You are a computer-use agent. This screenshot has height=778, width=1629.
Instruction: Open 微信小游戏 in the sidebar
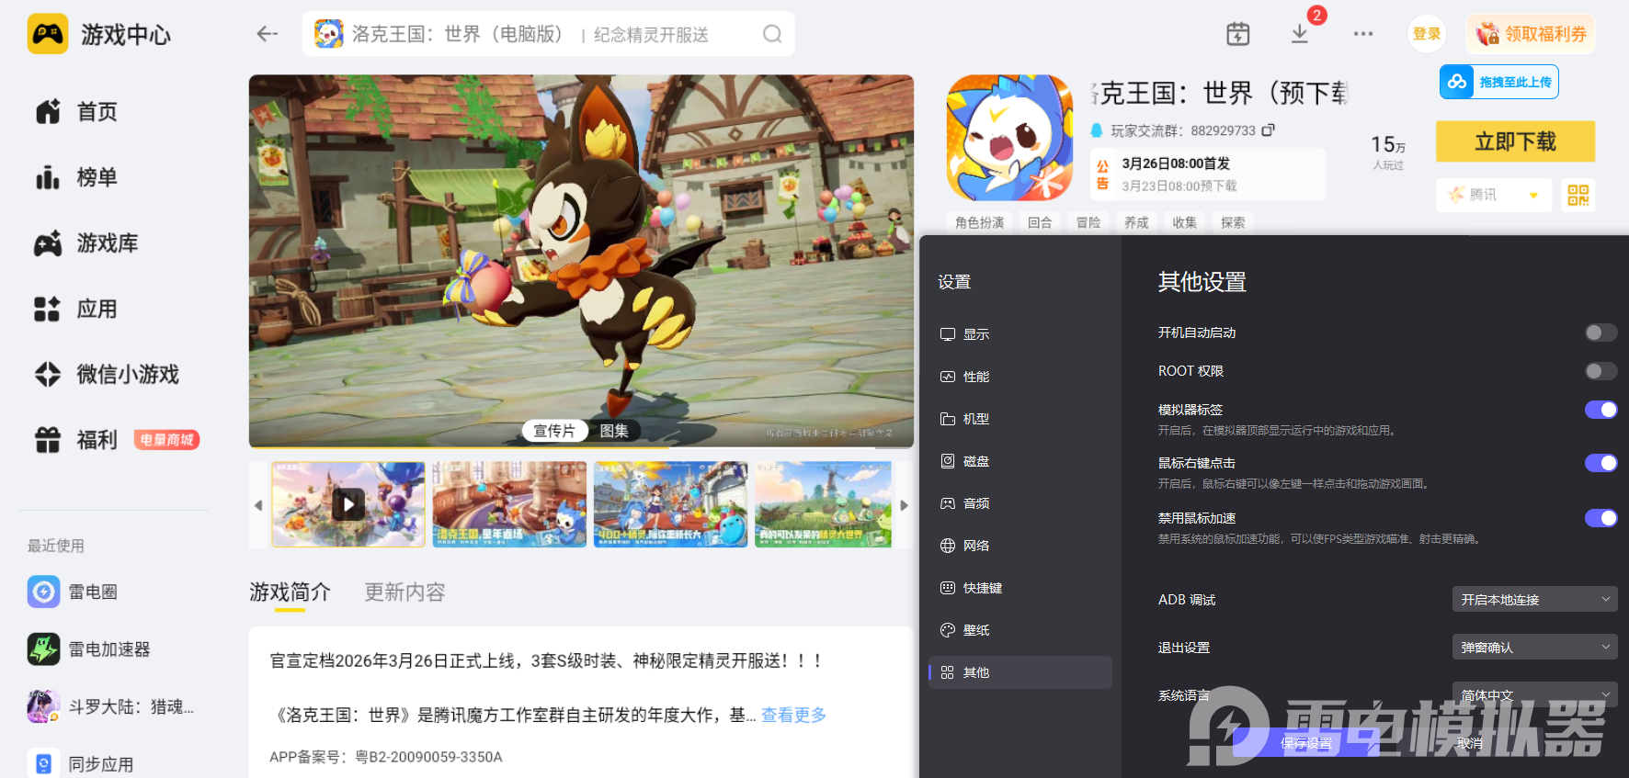(x=108, y=374)
